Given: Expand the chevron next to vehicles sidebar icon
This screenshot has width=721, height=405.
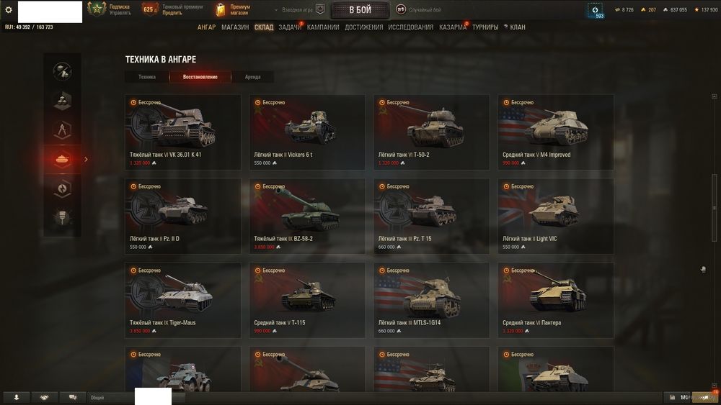Looking at the screenshot, I should 86,159.
